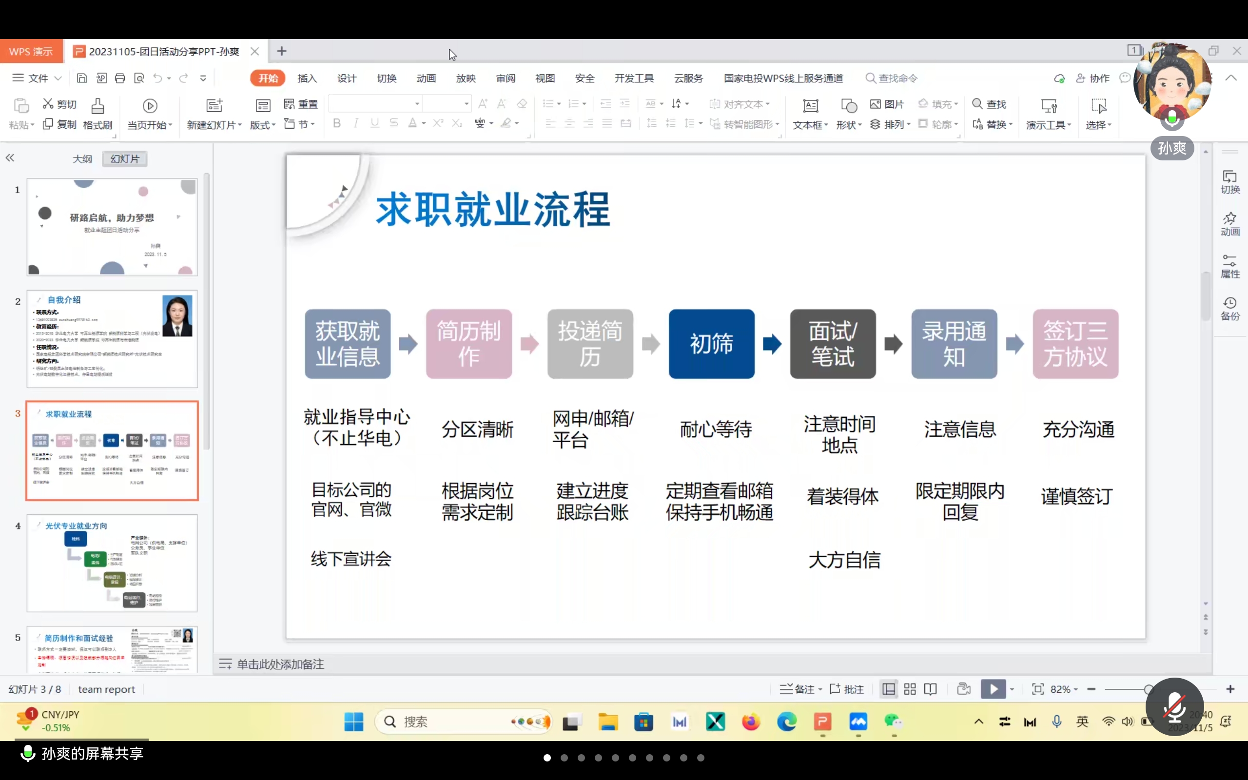Switch to the Outline (大纲) panel tab
This screenshot has width=1248, height=780.
pyautogui.click(x=82, y=159)
